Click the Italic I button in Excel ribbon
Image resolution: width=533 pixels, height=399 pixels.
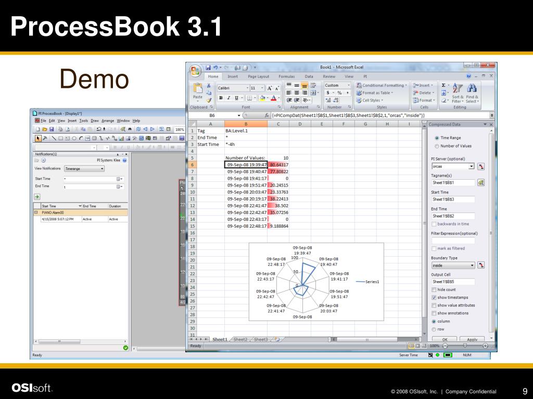(x=229, y=98)
